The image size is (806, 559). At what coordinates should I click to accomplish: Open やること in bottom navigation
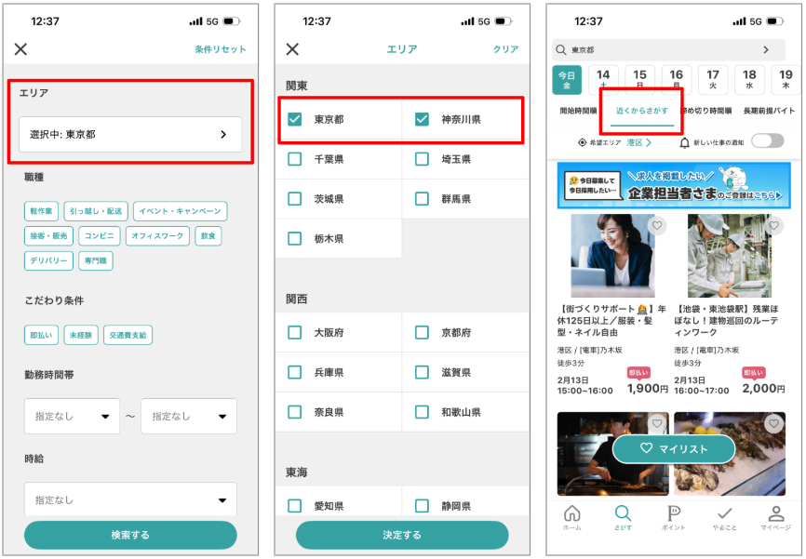(x=725, y=517)
